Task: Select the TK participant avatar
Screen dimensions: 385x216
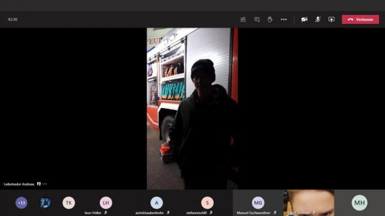Action: (x=69, y=203)
